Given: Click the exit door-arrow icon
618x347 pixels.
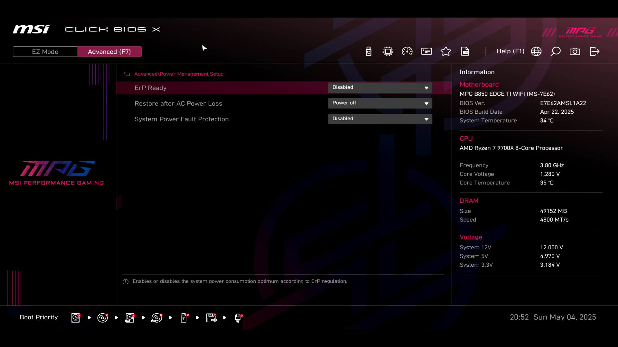Looking at the screenshot, I should (595, 51).
